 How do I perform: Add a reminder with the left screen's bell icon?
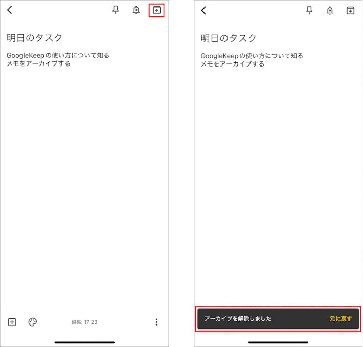coord(136,10)
